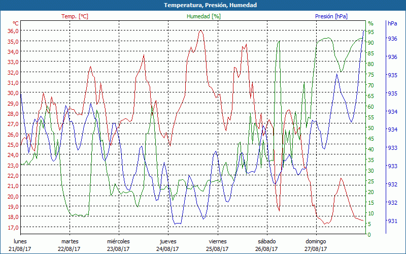Pick the viernes day label
Viewport: 406px width, 254px height.
point(217,241)
